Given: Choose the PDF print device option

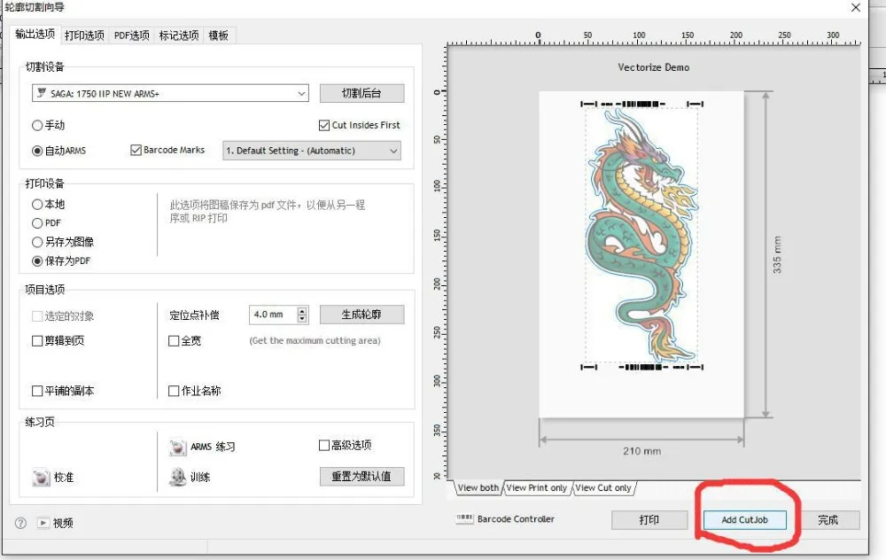Looking at the screenshot, I should tap(37, 223).
